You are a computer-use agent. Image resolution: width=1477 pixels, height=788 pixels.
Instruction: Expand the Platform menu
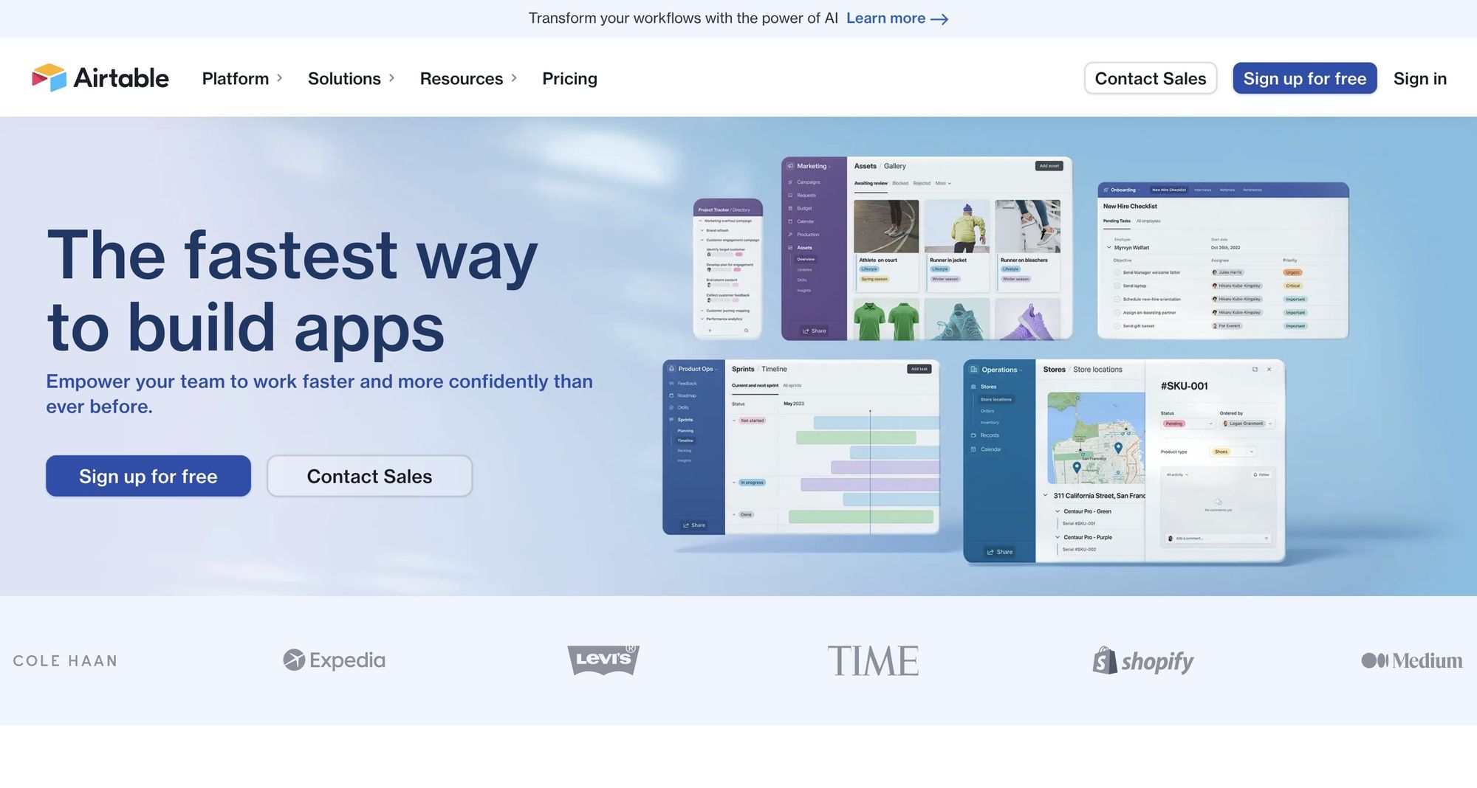click(x=242, y=78)
